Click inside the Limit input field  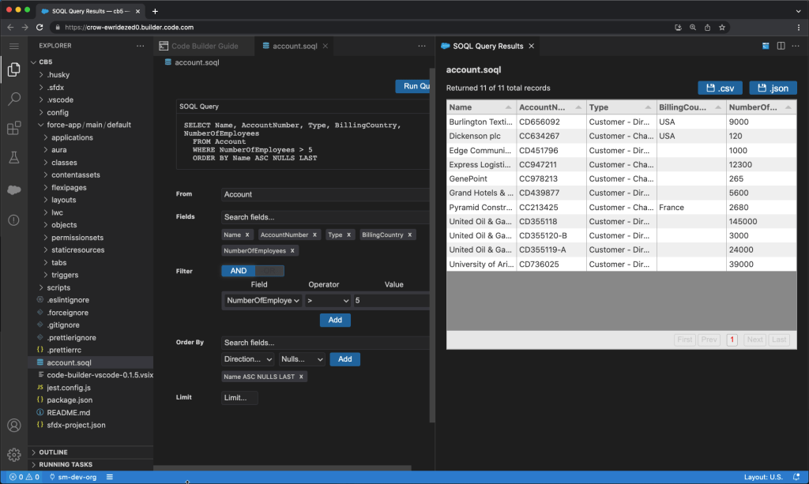(239, 399)
